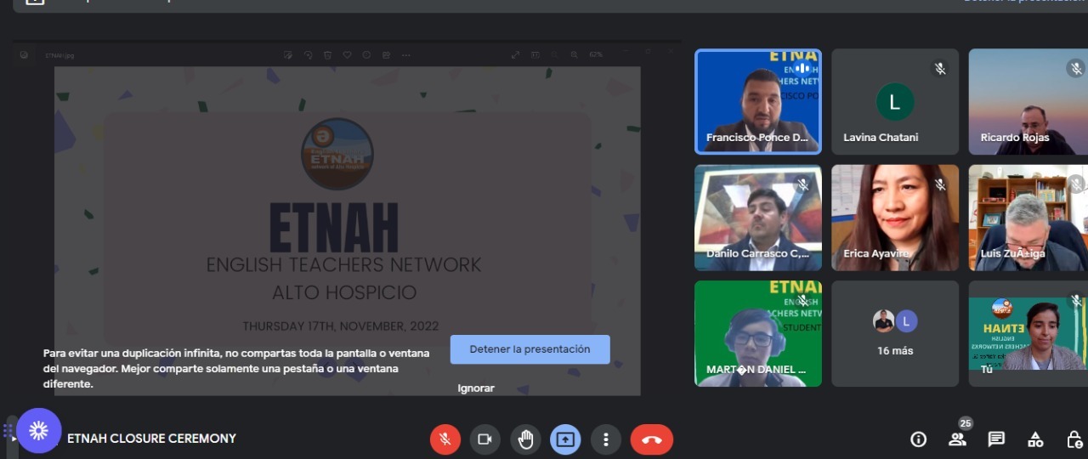This screenshot has width=1088, height=459.
Task: Open three-dot menu in shared viewer toolbar
Action: [x=406, y=54]
